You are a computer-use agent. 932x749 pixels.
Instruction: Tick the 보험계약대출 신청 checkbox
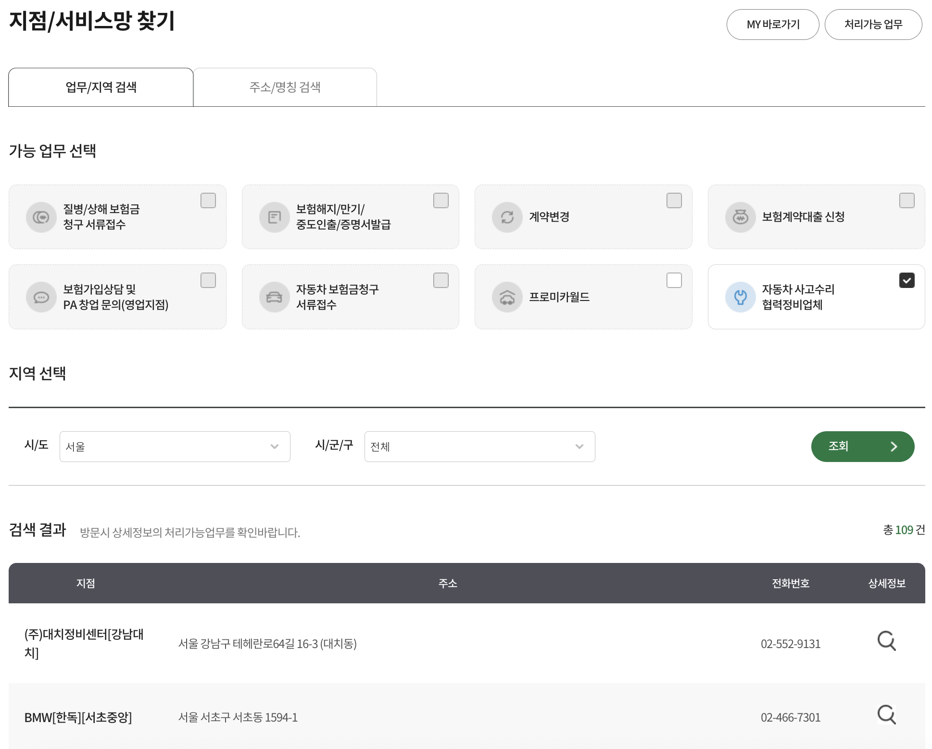click(x=907, y=200)
